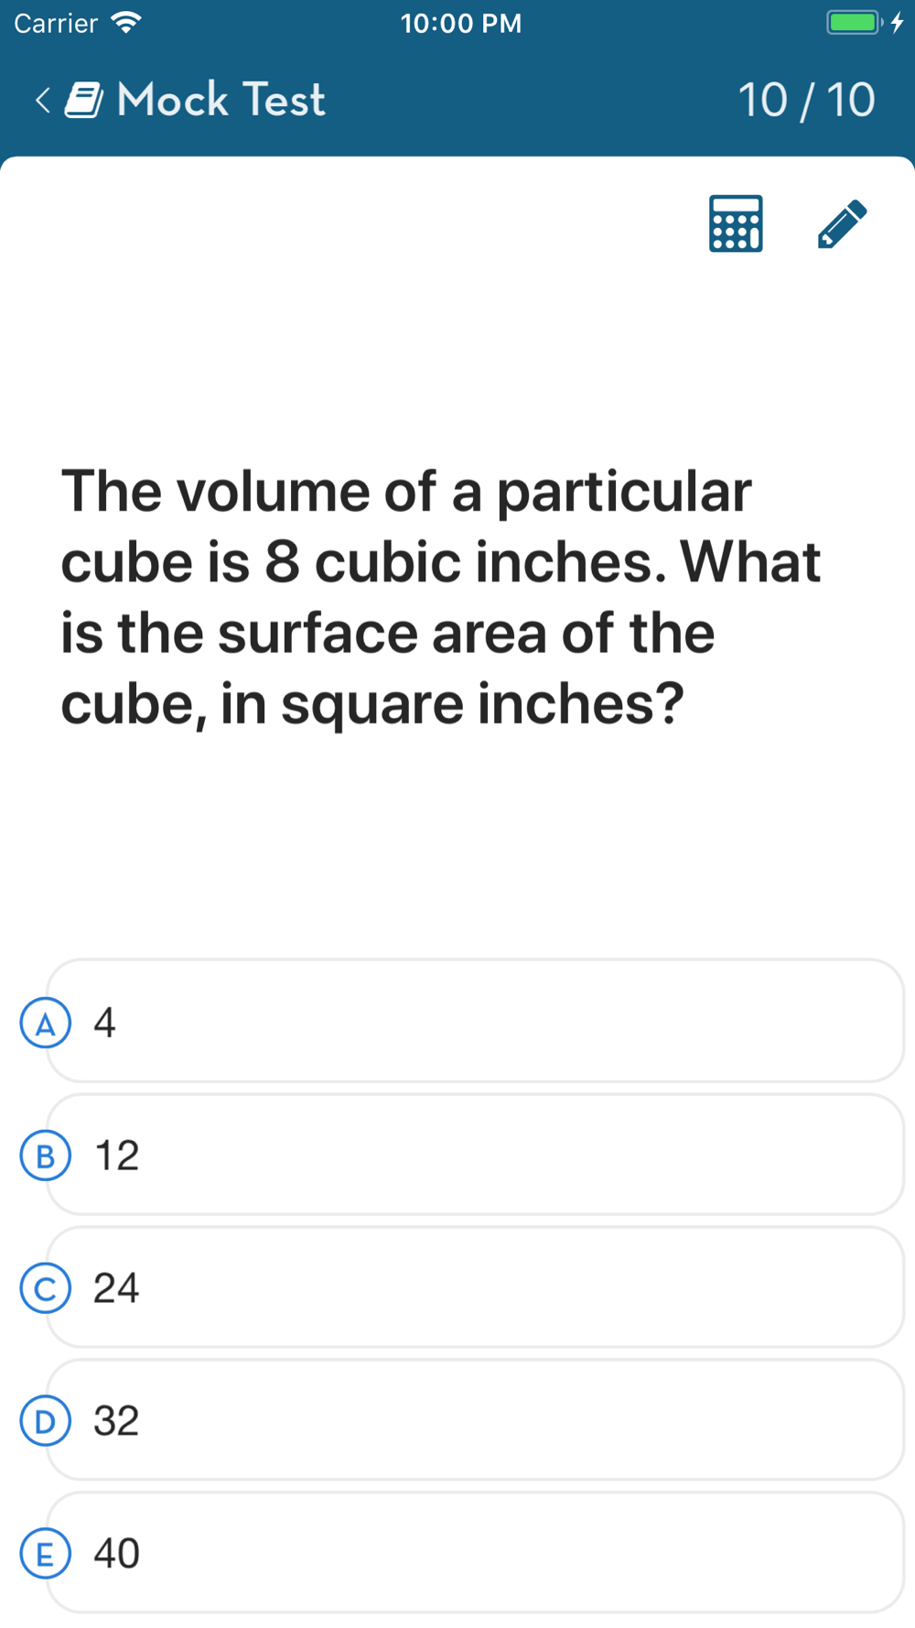Image resolution: width=915 pixels, height=1628 pixels.
Task: Tap the back chevron arrow
Action: [x=42, y=100]
